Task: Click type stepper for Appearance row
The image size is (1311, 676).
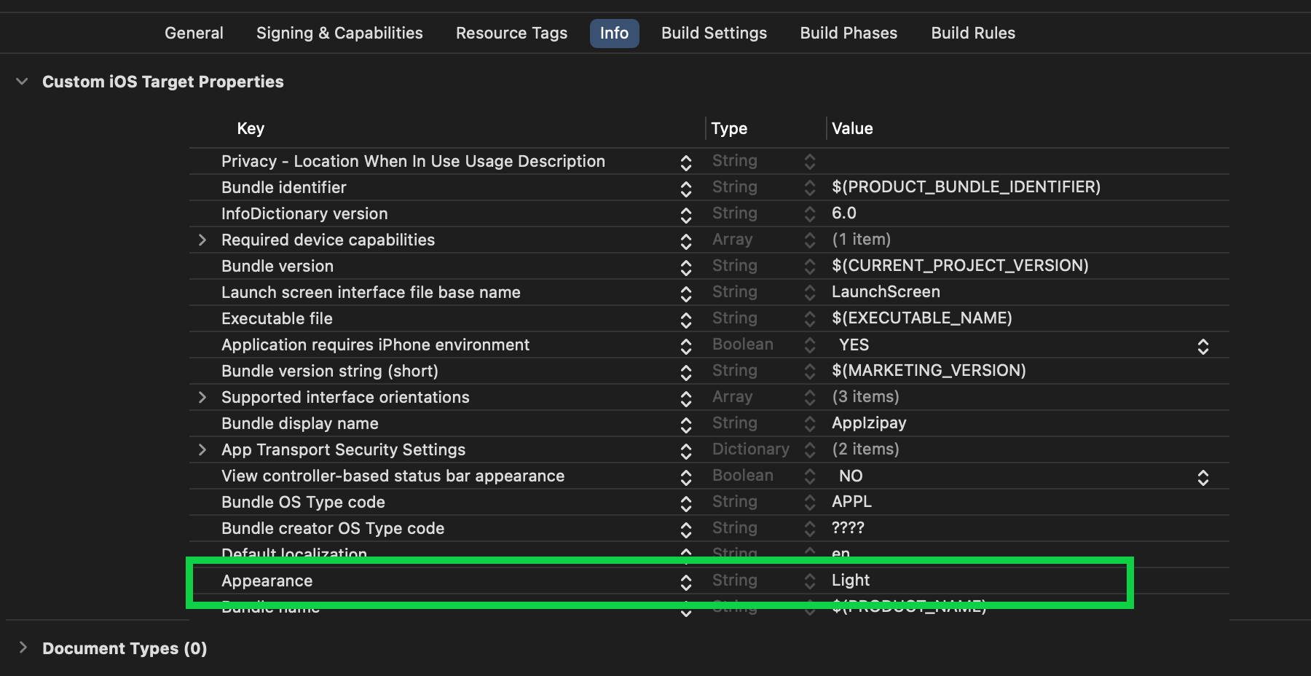Action: point(809,581)
